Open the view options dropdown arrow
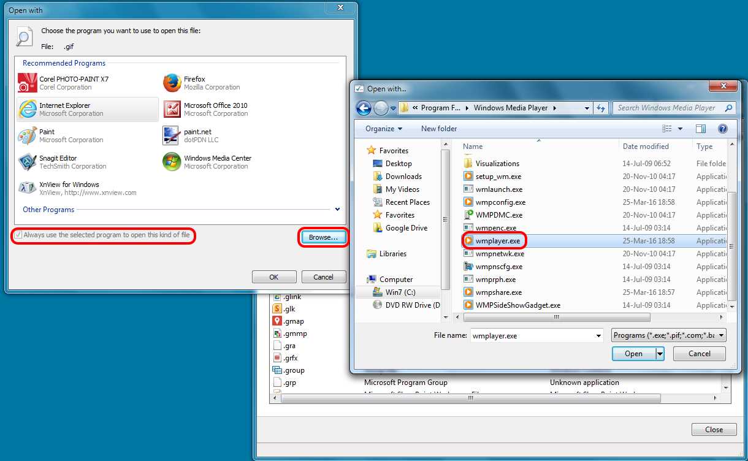 [x=680, y=129]
